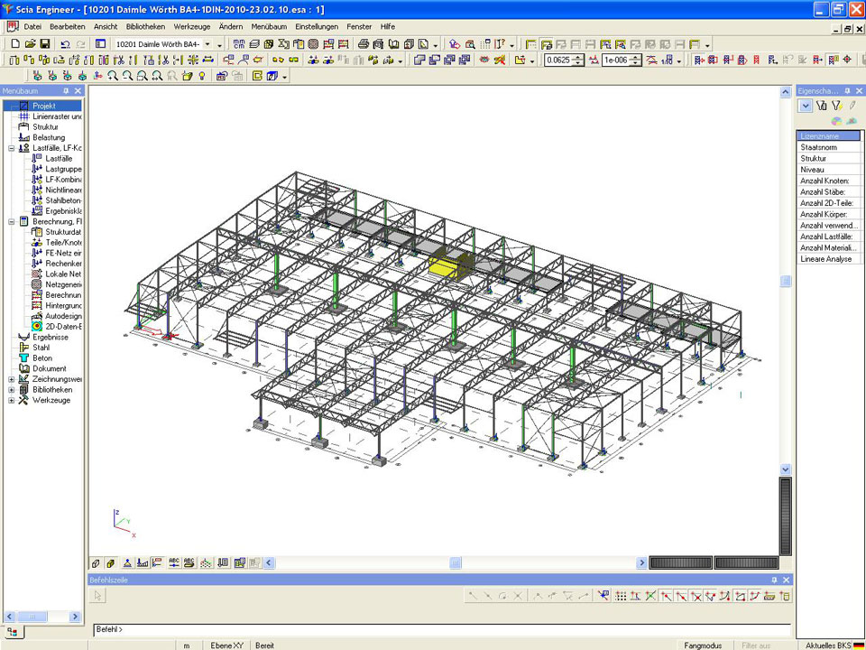Pin the Menübaum panel
Screen dimensions: 866x650
[66, 91]
